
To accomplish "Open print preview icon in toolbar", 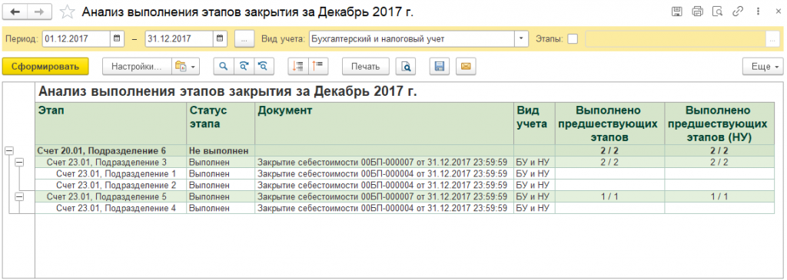I will pyautogui.click(x=406, y=67).
